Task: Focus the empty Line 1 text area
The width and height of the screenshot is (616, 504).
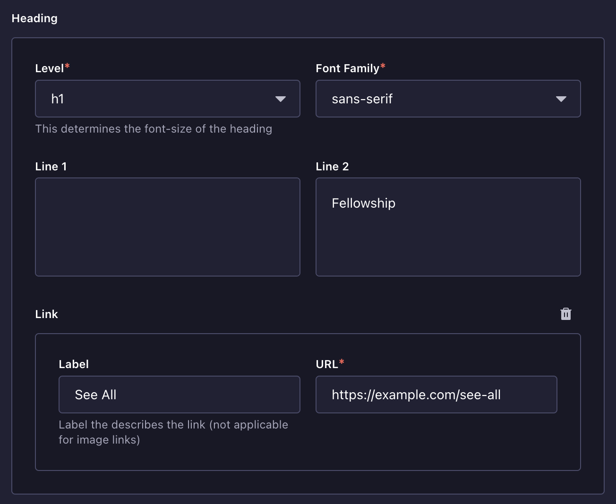Action: [167, 227]
